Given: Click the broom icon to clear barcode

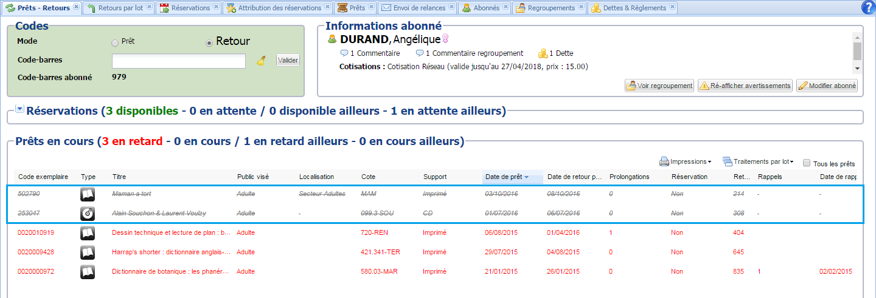Looking at the screenshot, I should 261,61.
